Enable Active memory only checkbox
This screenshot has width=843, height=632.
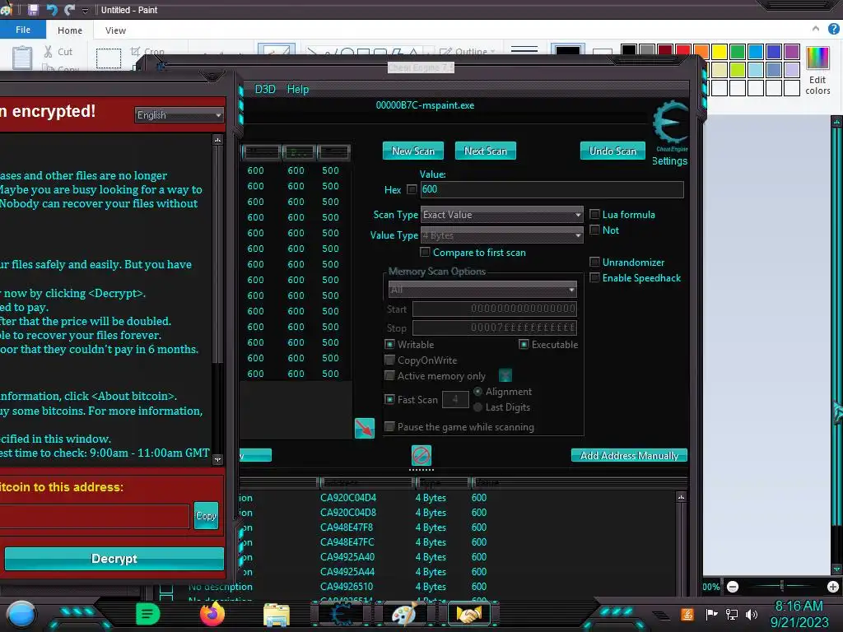389,375
